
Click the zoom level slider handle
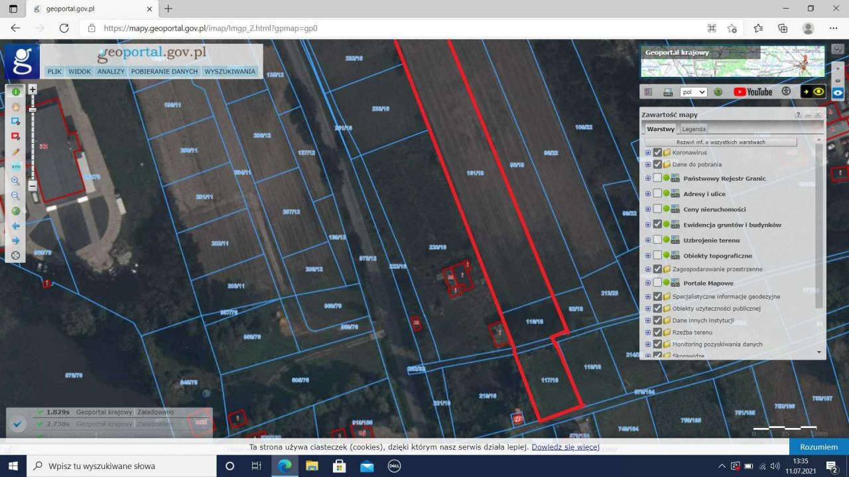pyautogui.click(x=33, y=110)
